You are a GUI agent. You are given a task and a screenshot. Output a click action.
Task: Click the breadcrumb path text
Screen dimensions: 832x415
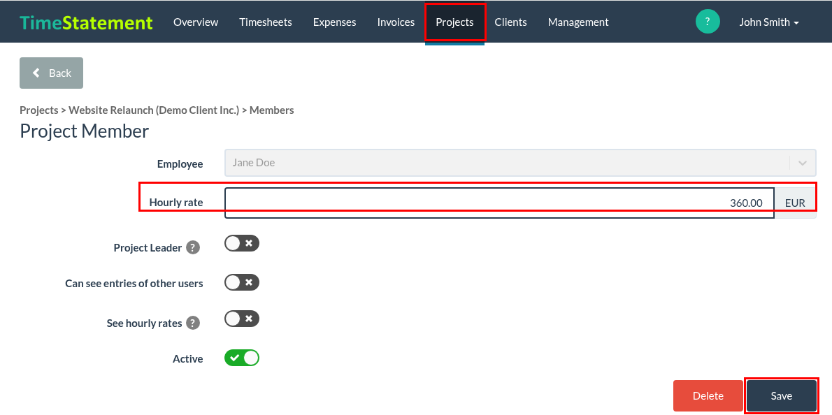click(157, 110)
